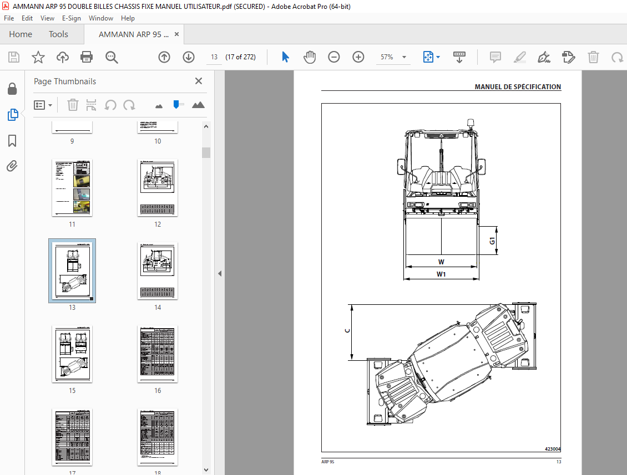The height and width of the screenshot is (475, 627).
Task: Open Find text search tool
Action: [112, 57]
